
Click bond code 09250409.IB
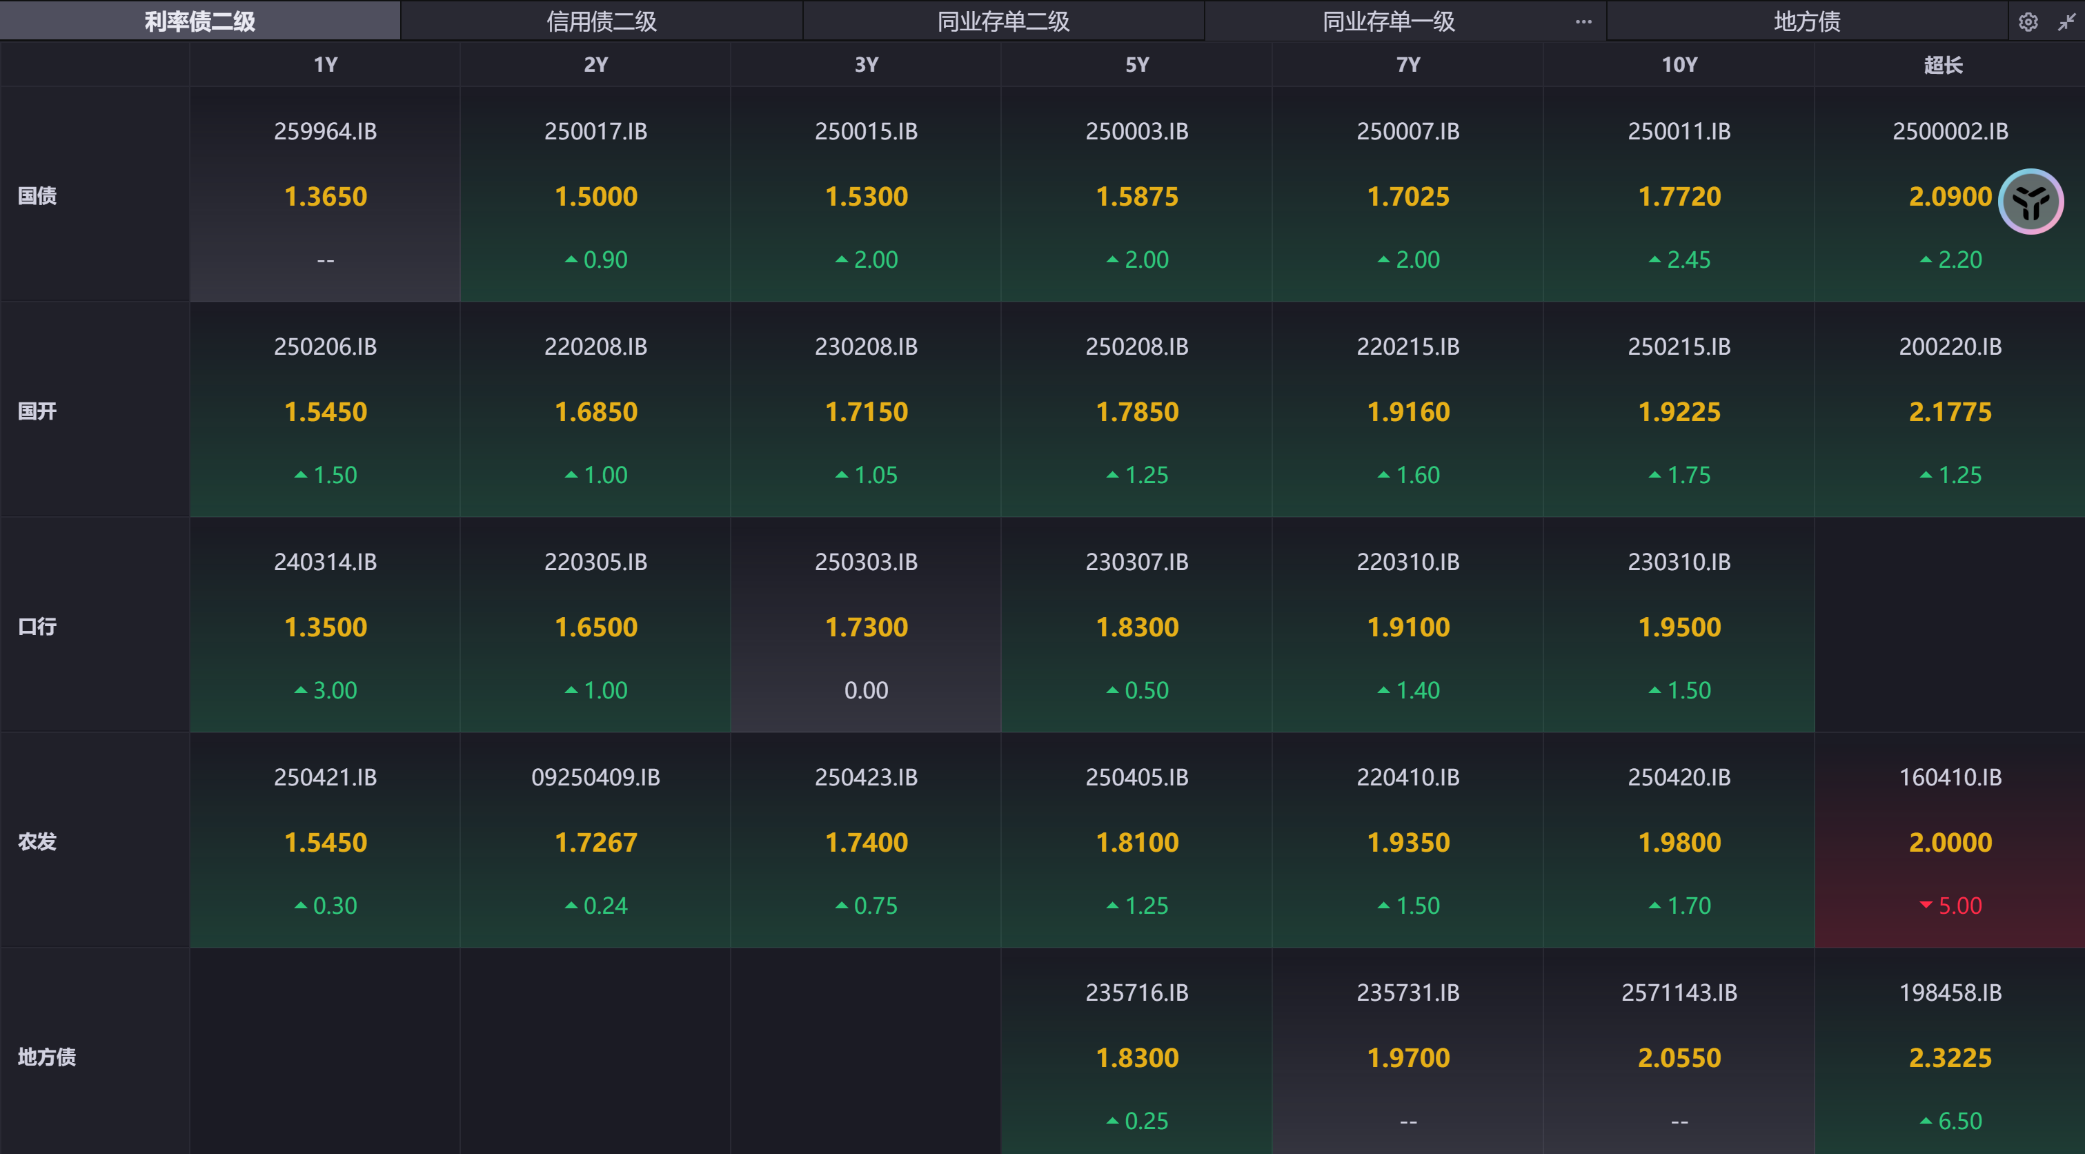(595, 777)
